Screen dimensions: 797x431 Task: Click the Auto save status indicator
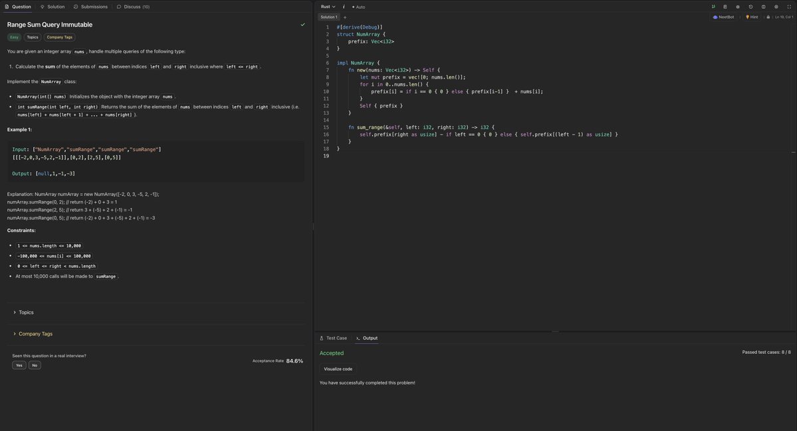[359, 7]
